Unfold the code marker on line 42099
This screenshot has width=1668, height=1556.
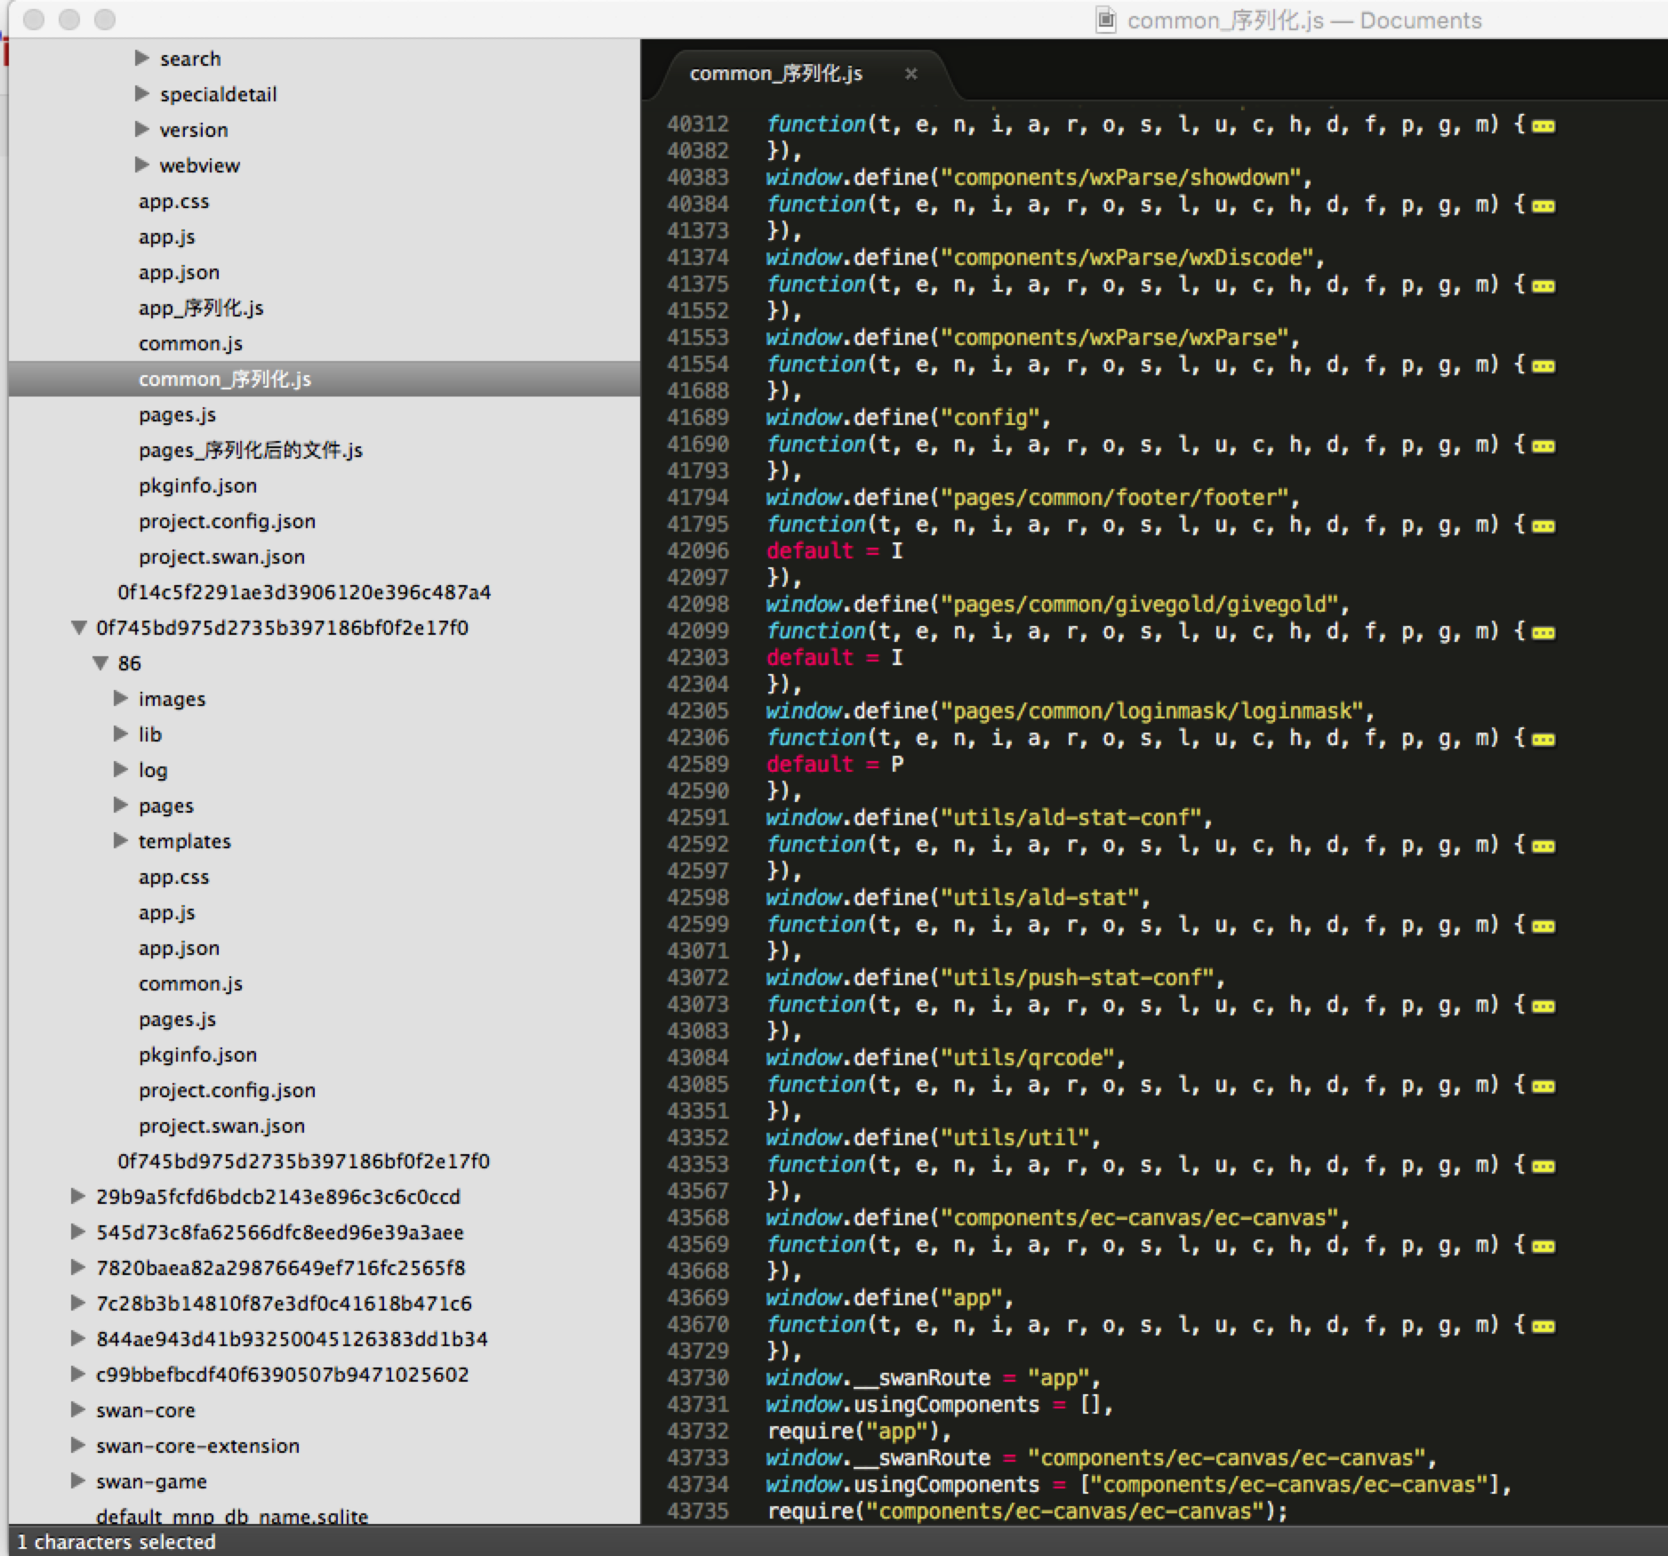click(1544, 632)
